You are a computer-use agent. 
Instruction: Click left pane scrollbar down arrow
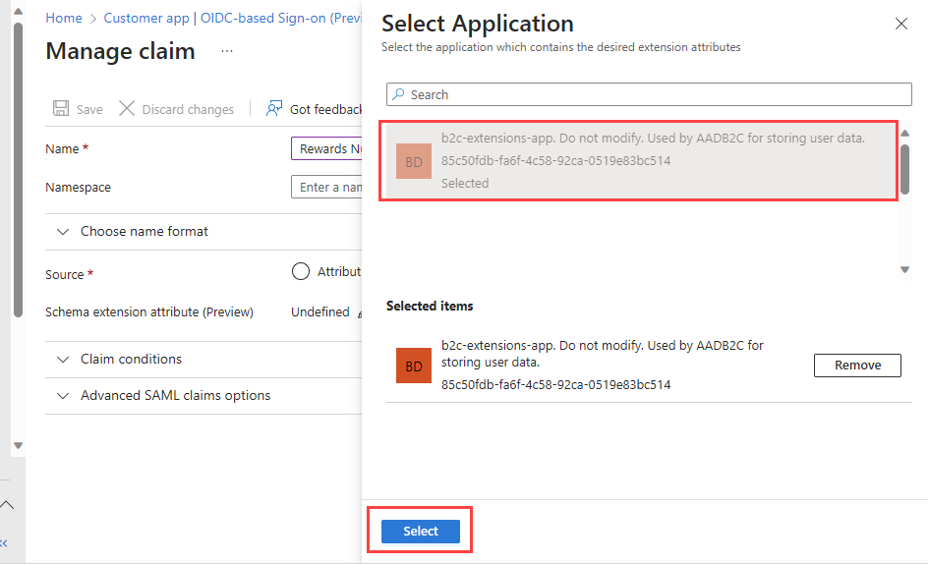point(18,445)
